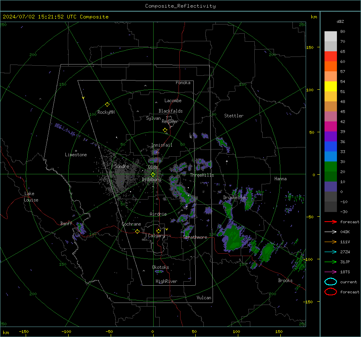Click the Okotoks label
Screen dimensions: 361x337
pyautogui.click(x=160, y=267)
